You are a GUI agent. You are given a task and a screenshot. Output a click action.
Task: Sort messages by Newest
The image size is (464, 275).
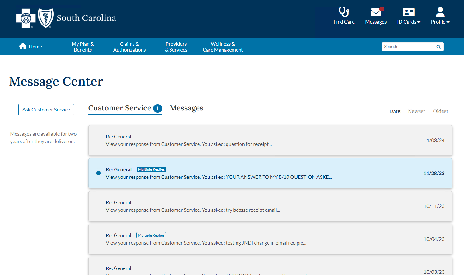[x=416, y=111]
